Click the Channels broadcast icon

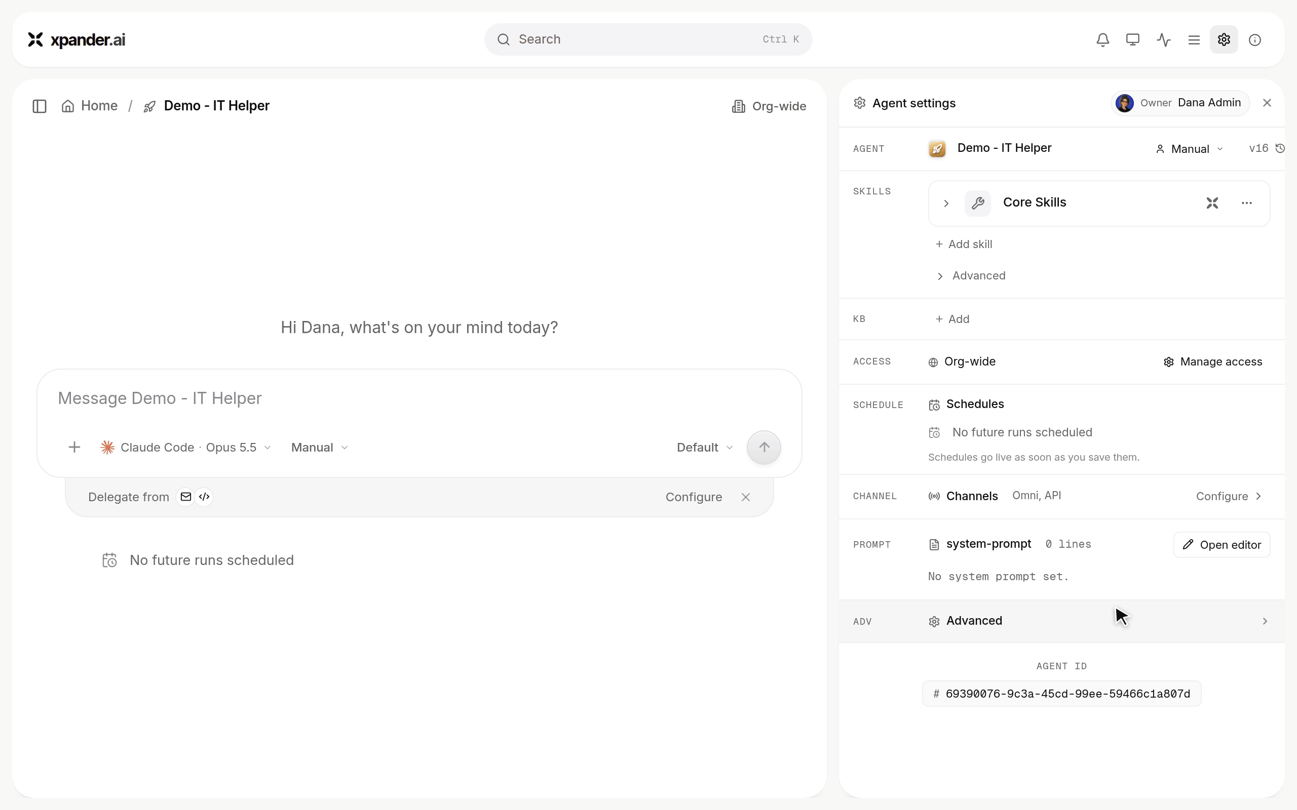click(x=934, y=497)
